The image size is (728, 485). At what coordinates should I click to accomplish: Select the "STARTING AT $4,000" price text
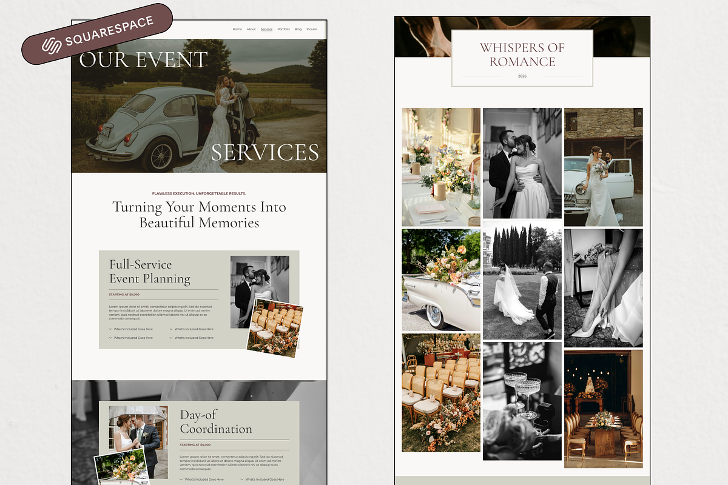pyautogui.click(x=195, y=445)
